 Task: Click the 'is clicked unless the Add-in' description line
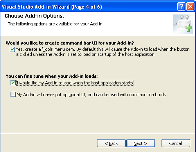coord(85,54)
